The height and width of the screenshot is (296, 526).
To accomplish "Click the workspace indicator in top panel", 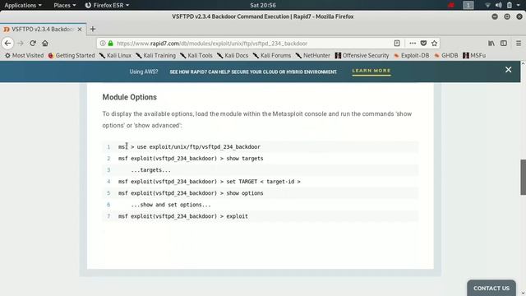I will [x=468, y=5].
